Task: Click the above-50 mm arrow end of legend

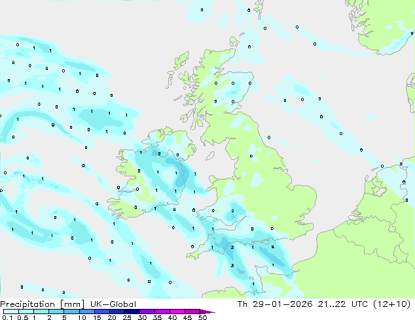Action: coord(207,312)
